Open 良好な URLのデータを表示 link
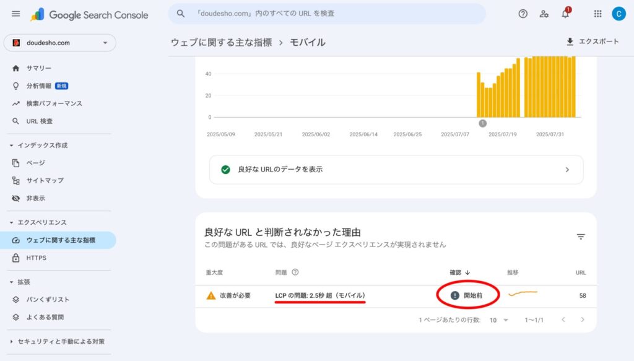 coord(396,169)
